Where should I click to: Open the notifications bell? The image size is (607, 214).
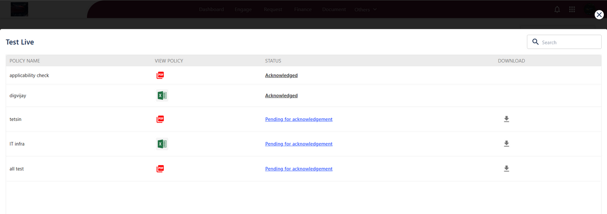click(x=557, y=9)
